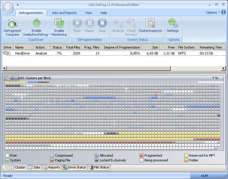Screen dimensions: 228x179
Task: Select the C: drive icon in the list
Action: (5, 53)
